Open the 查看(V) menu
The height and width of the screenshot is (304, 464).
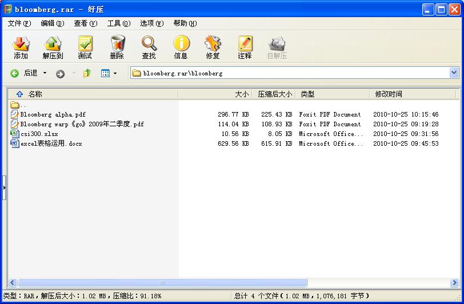tap(86, 23)
